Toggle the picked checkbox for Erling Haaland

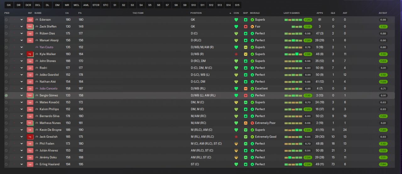point(6,164)
